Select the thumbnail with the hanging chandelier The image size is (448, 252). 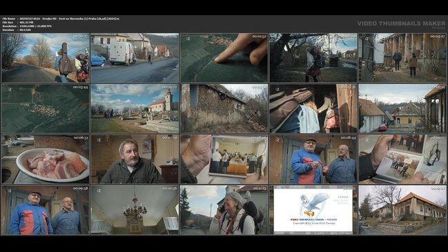(135, 210)
